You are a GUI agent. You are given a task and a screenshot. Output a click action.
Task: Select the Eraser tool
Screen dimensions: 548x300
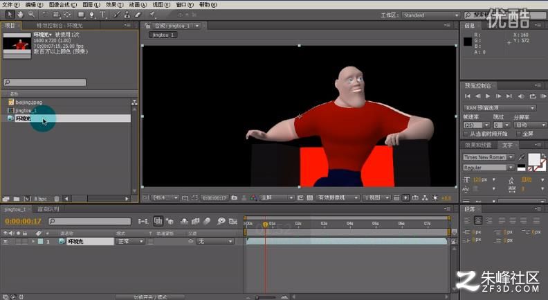click(138, 15)
